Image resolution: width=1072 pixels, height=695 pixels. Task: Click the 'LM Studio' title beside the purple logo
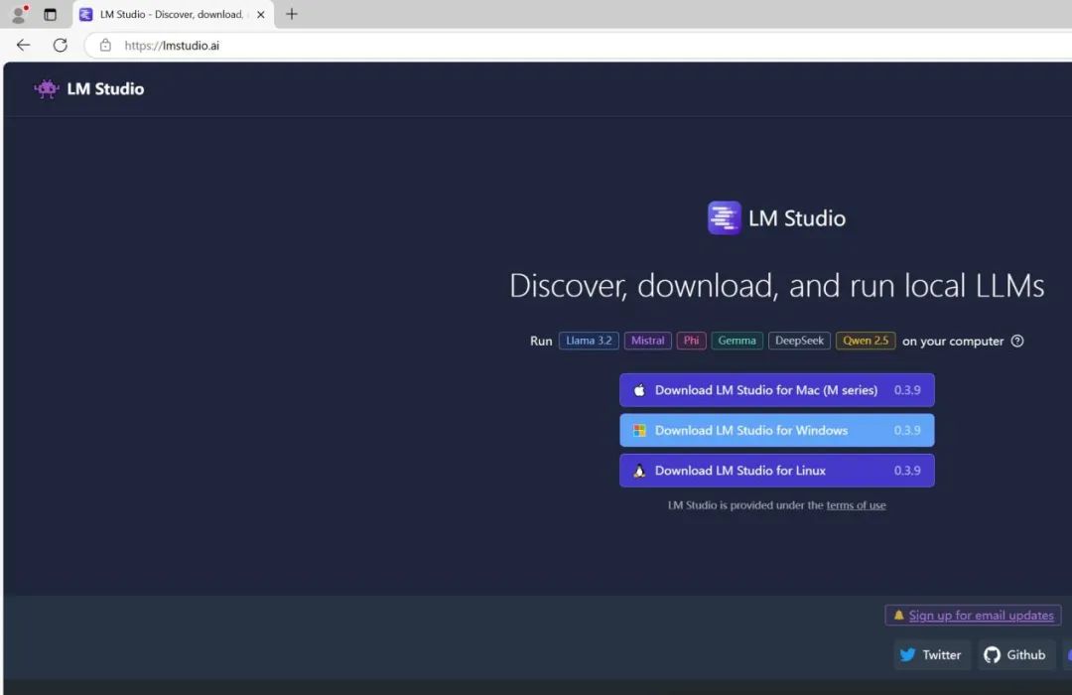pos(796,218)
